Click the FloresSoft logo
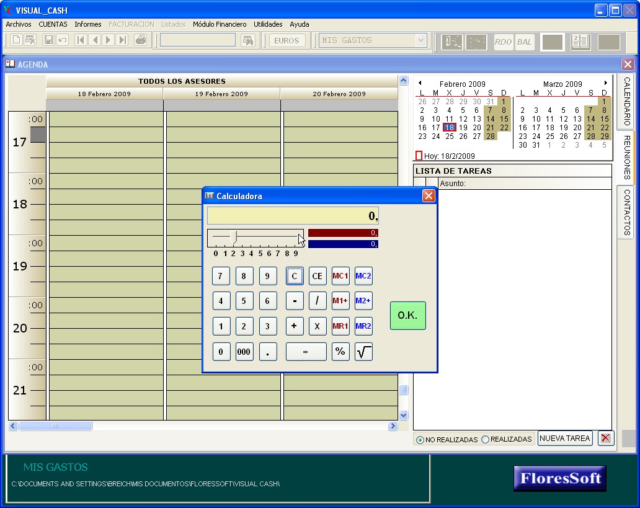The image size is (640, 508). click(560, 478)
